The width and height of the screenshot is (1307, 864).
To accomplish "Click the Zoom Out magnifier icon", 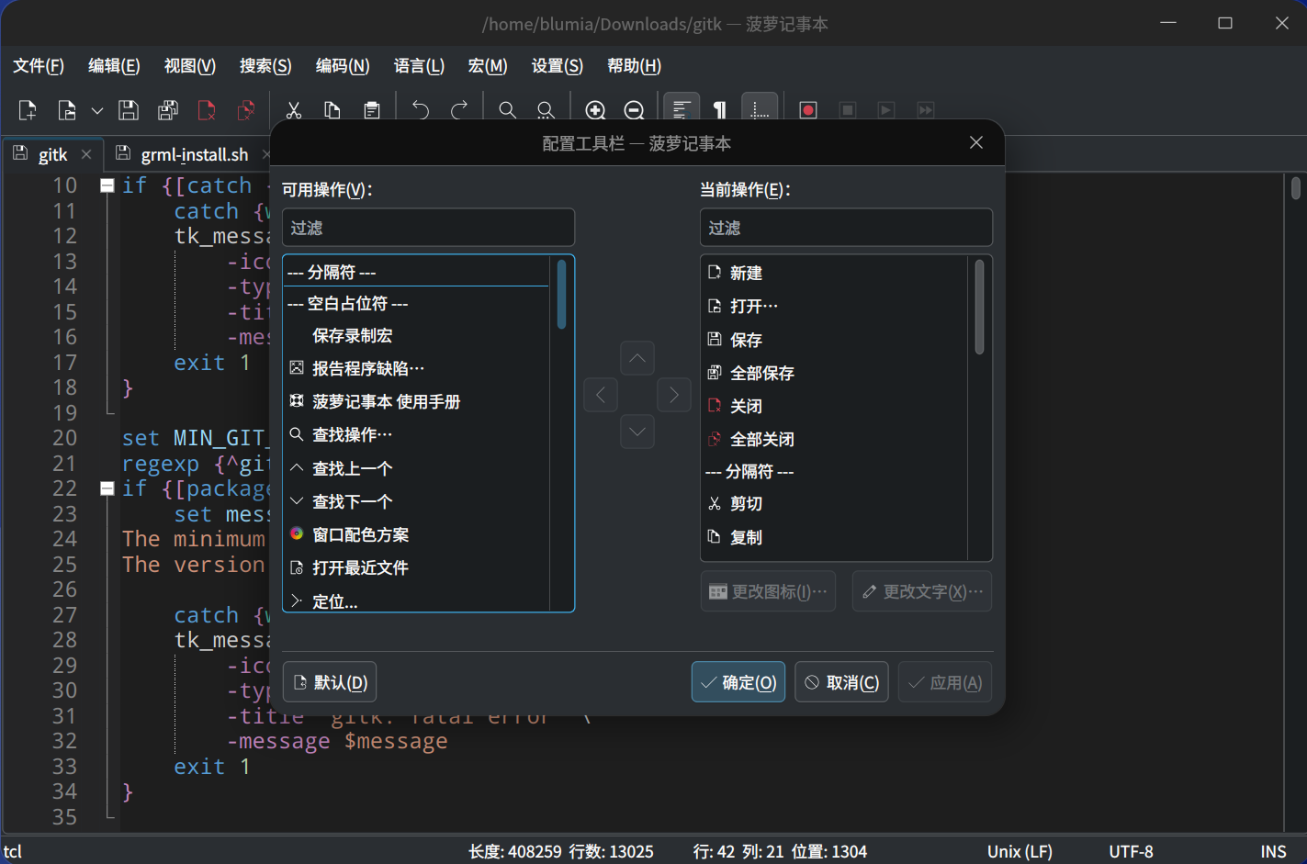I will pos(634,110).
